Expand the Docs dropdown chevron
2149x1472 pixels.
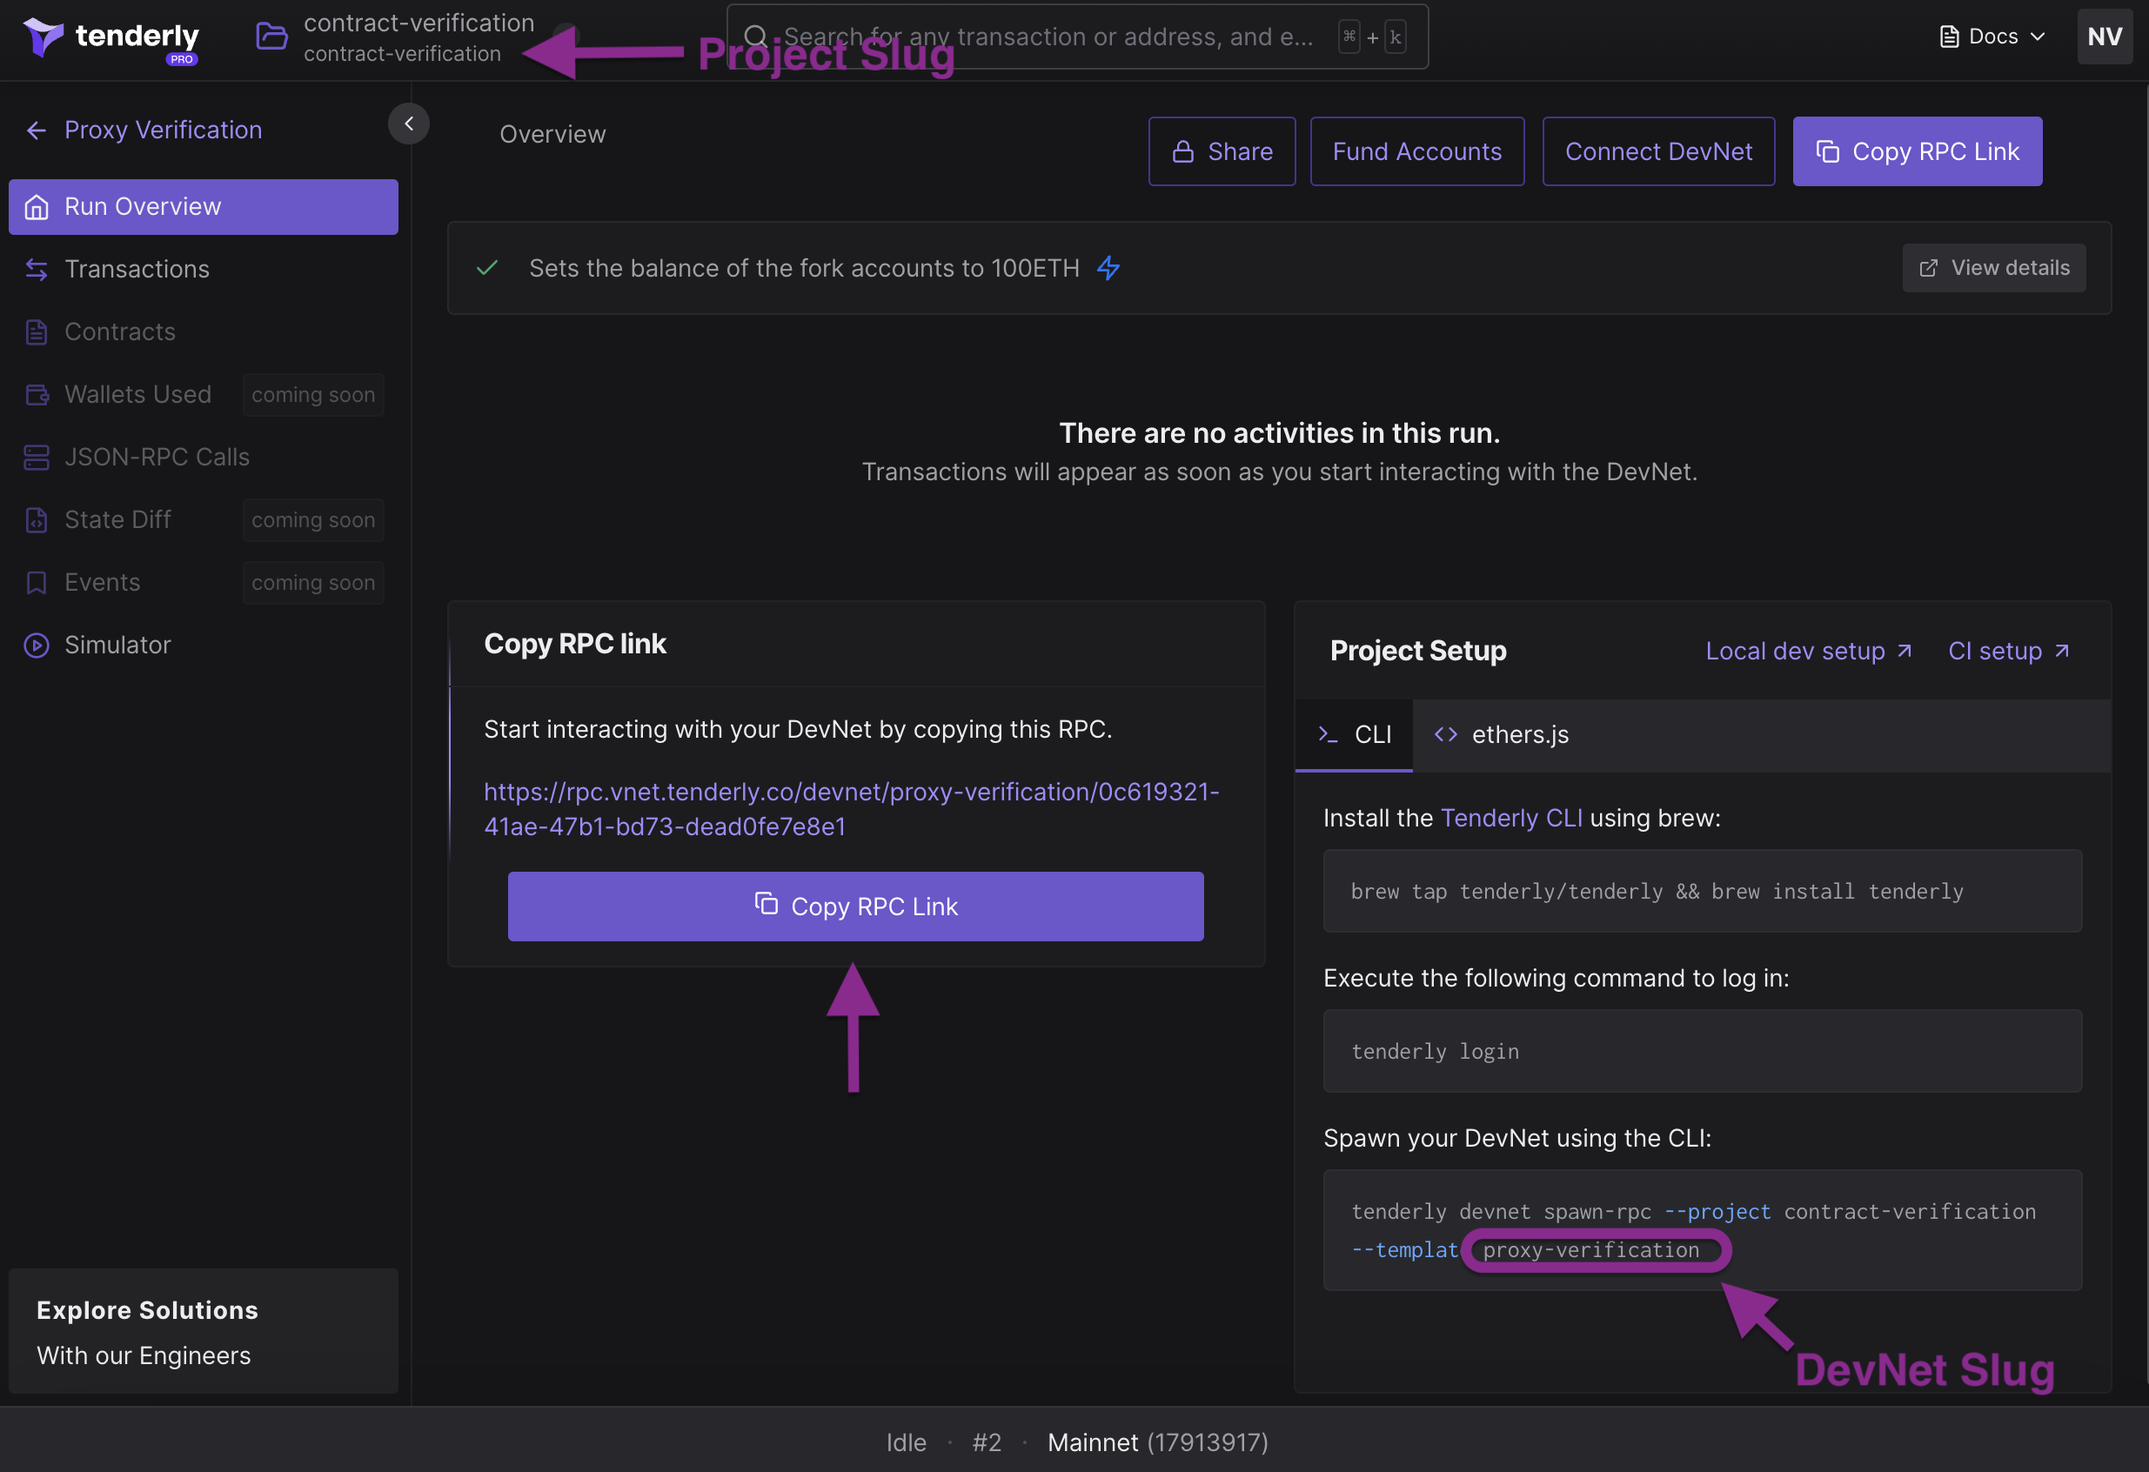(x=2037, y=37)
